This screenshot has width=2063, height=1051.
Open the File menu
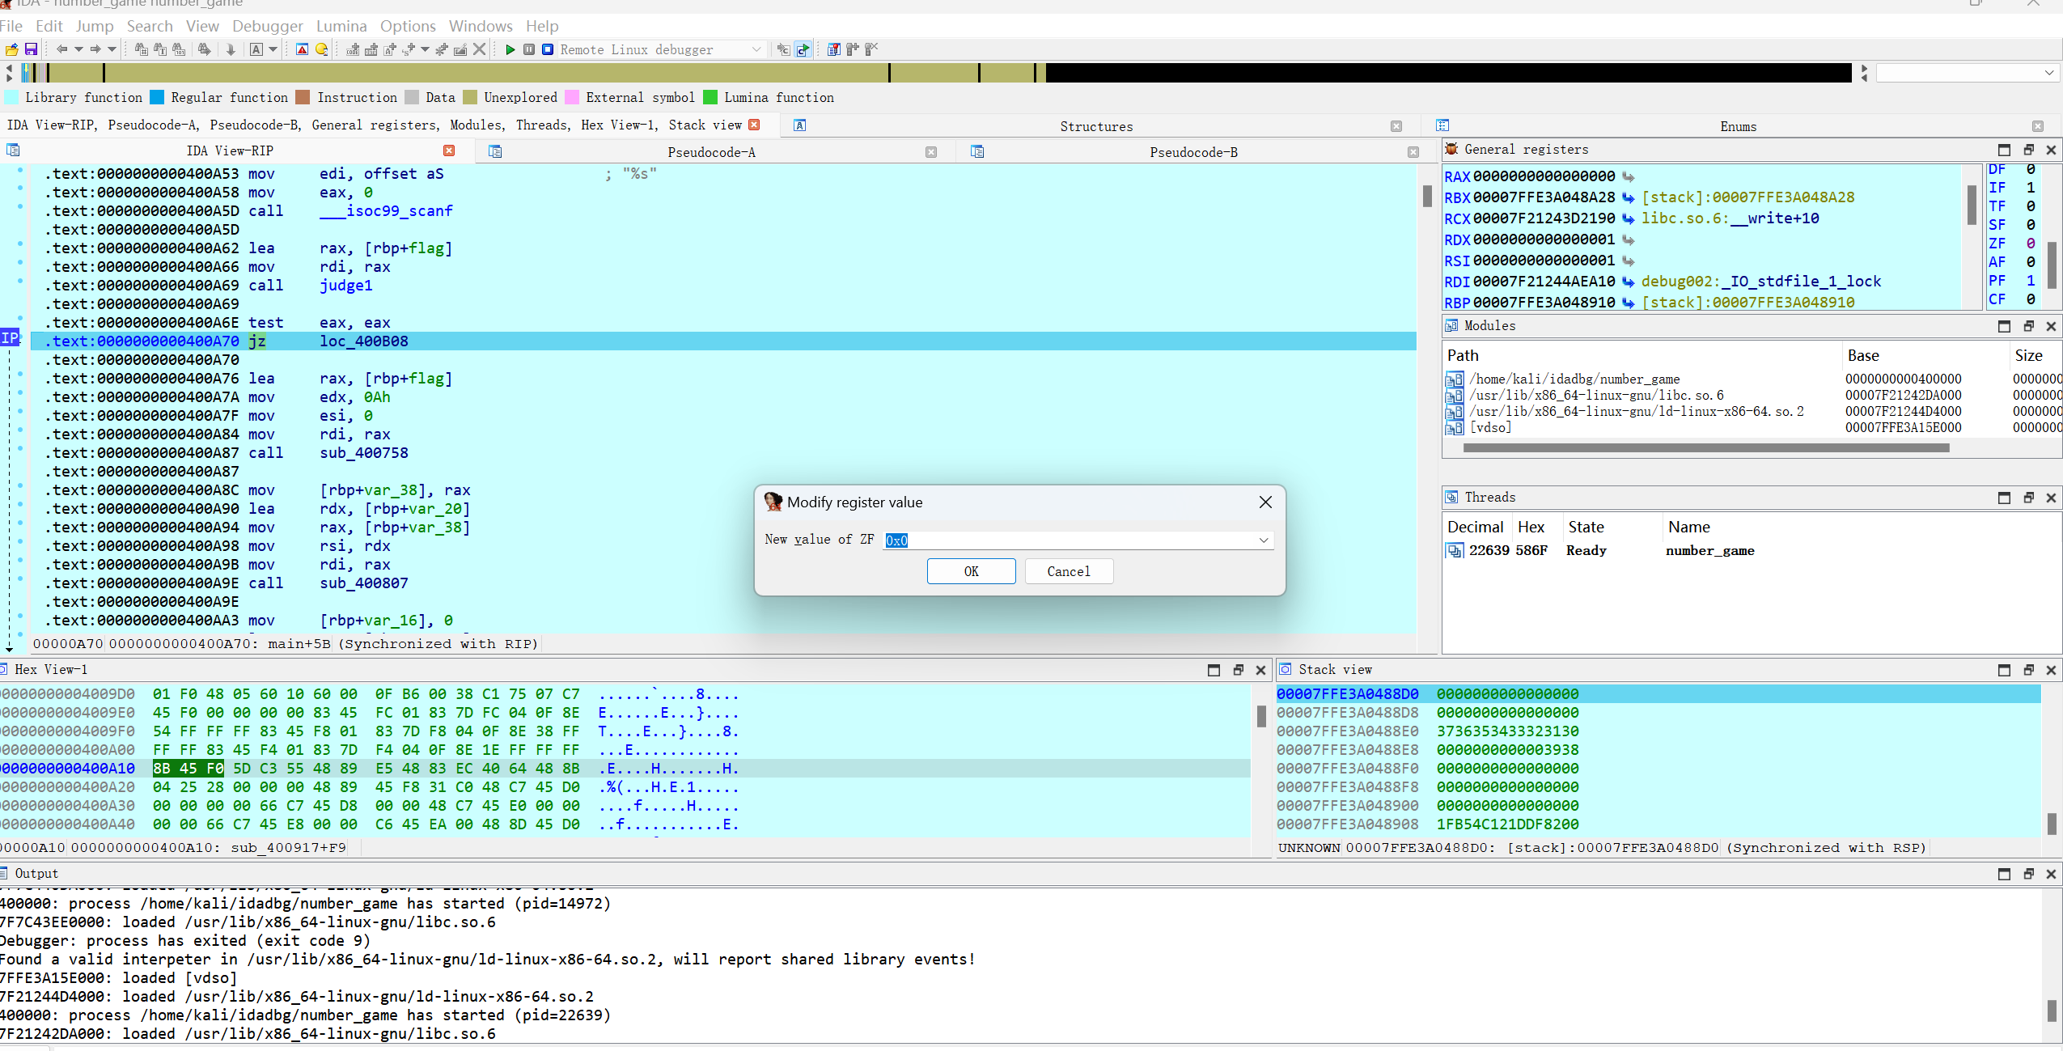11,26
